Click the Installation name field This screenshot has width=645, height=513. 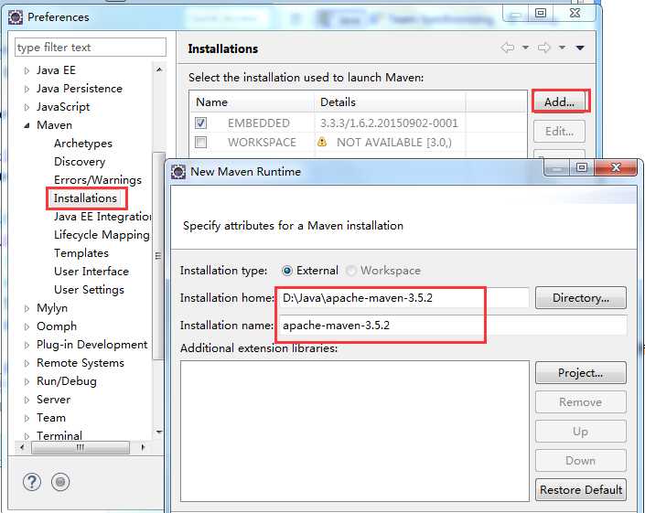pyautogui.click(x=452, y=326)
